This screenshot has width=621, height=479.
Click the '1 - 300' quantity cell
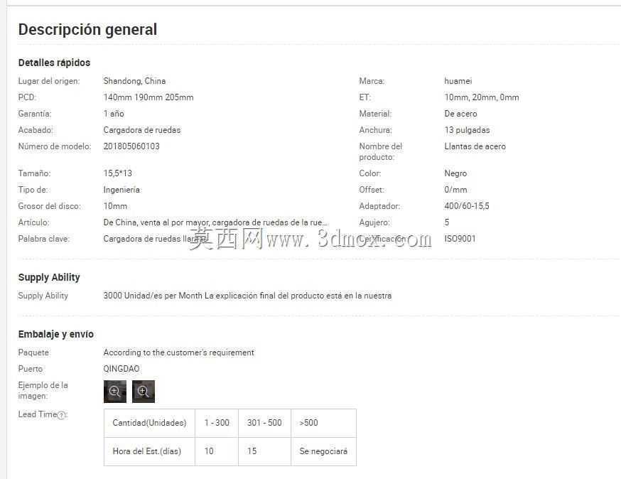pyautogui.click(x=217, y=423)
